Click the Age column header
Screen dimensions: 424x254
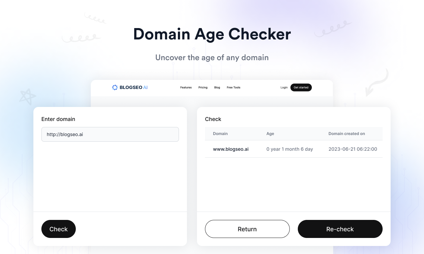point(270,134)
